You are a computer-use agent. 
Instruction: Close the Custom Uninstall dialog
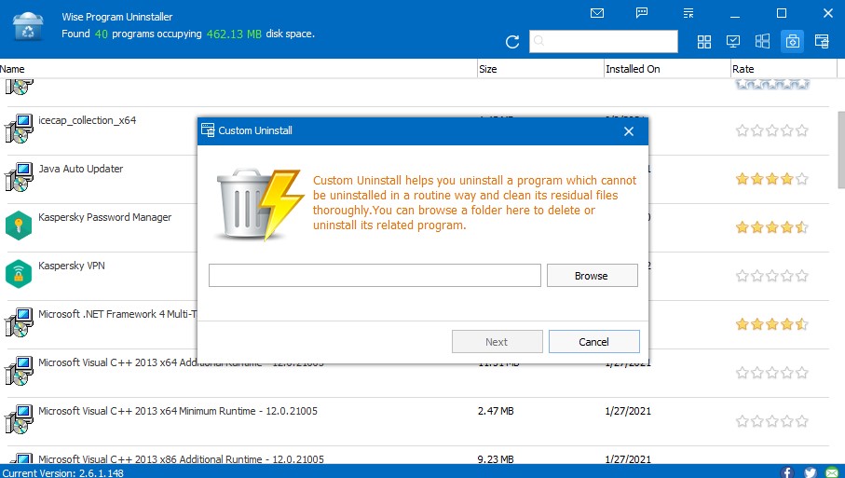628,131
